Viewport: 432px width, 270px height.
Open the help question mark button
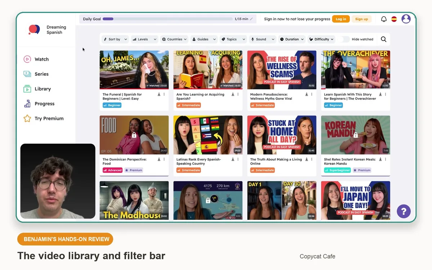(x=404, y=211)
